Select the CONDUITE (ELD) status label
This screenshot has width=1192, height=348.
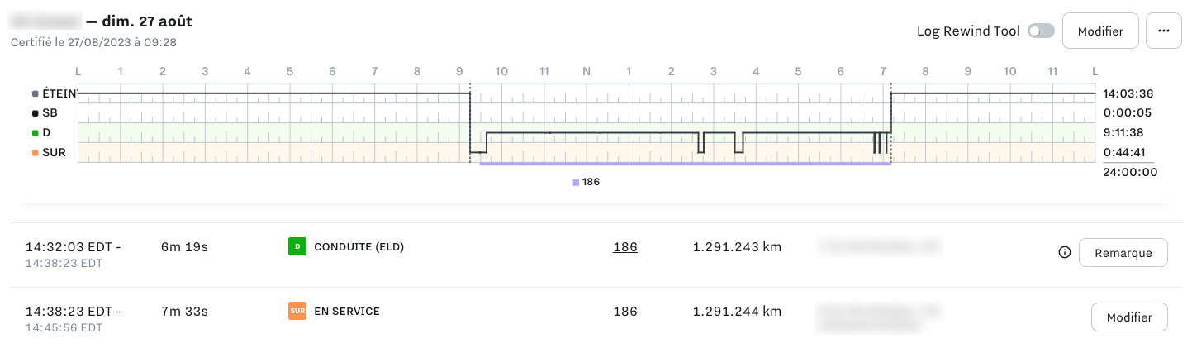coord(359,246)
